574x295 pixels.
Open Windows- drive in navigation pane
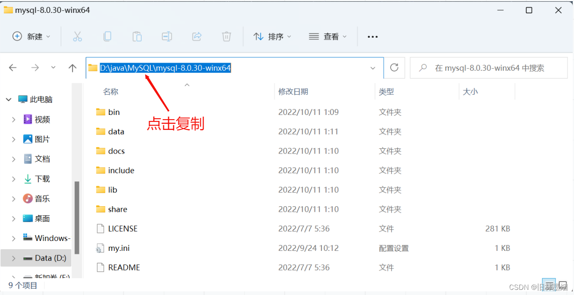pyautogui.click(x=52, y=238)
